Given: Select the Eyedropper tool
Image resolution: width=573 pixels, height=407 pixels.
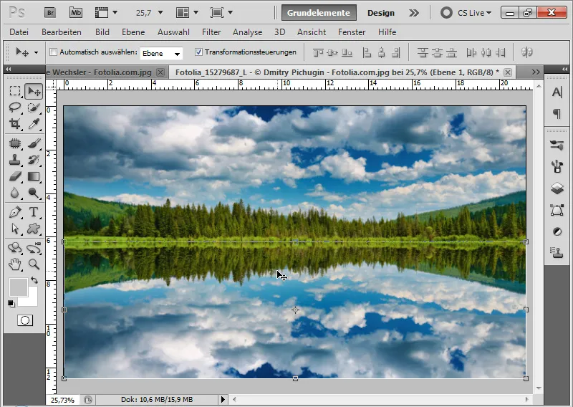Looking at the screenshot, I should 34,124.
